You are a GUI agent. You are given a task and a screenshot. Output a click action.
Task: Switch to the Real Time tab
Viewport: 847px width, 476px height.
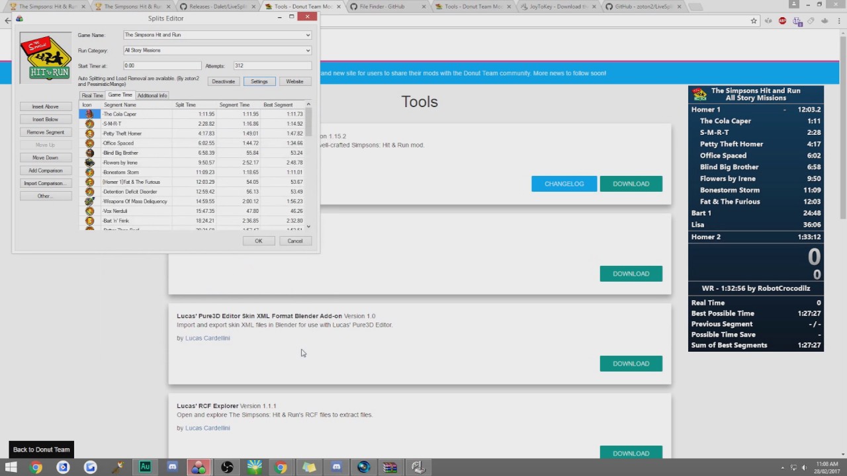coord(92,96)
